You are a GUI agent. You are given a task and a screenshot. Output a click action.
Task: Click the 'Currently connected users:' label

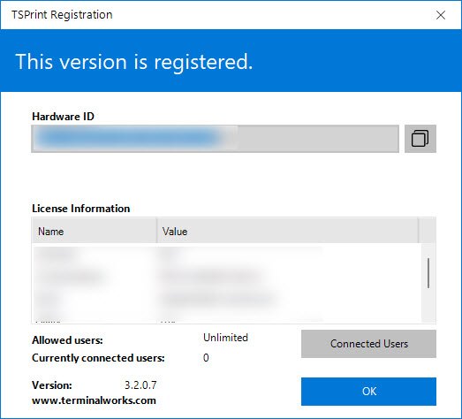point(98,358)
